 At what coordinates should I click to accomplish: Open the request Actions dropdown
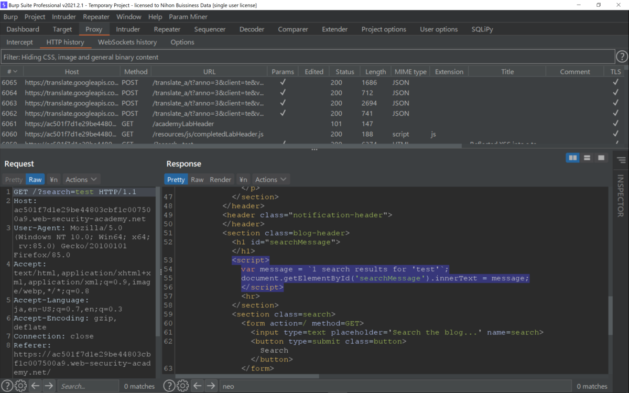point(81,179)
